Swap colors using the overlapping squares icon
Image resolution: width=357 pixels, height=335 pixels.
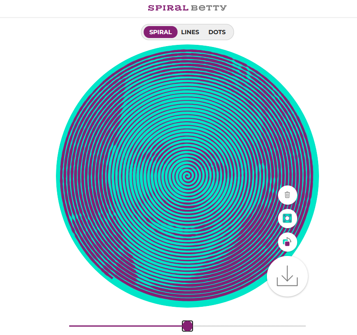click(x=287, y=242)
